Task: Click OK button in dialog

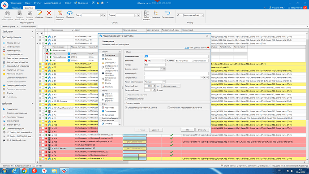Action: [187, 130]
